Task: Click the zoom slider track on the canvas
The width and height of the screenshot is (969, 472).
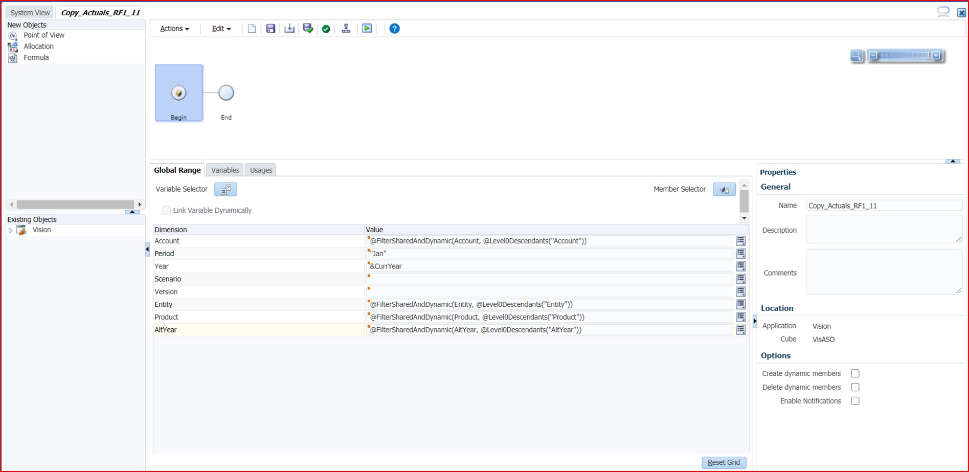Action: pos(904,56)
